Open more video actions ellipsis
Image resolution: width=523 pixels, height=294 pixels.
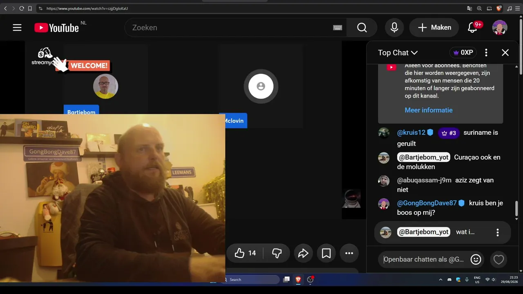[x=349, y=253]
